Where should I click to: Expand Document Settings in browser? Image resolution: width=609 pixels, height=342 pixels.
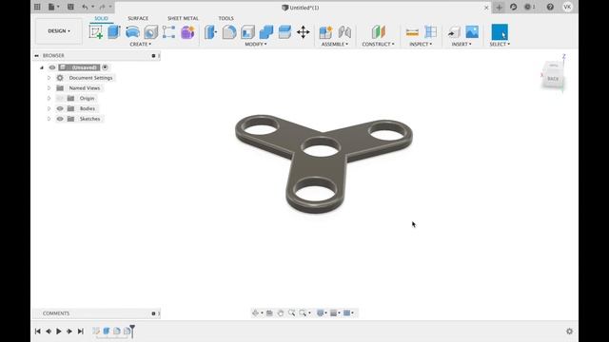click(49, 78)
